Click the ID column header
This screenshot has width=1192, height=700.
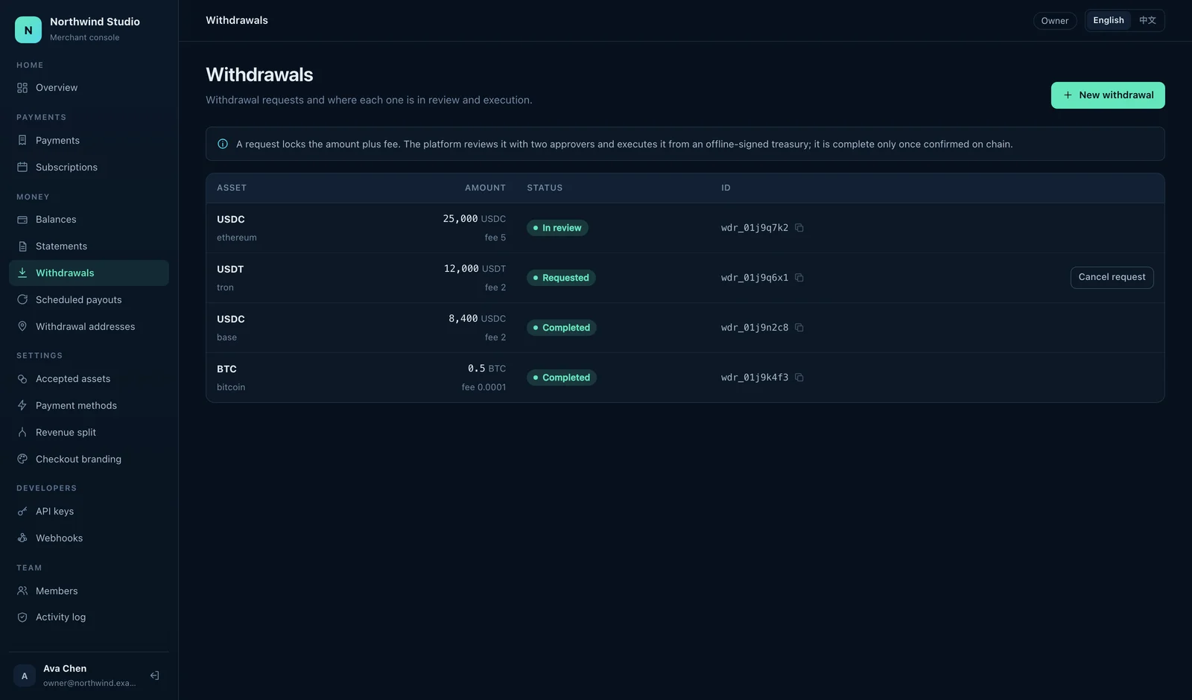coord(726,188)
